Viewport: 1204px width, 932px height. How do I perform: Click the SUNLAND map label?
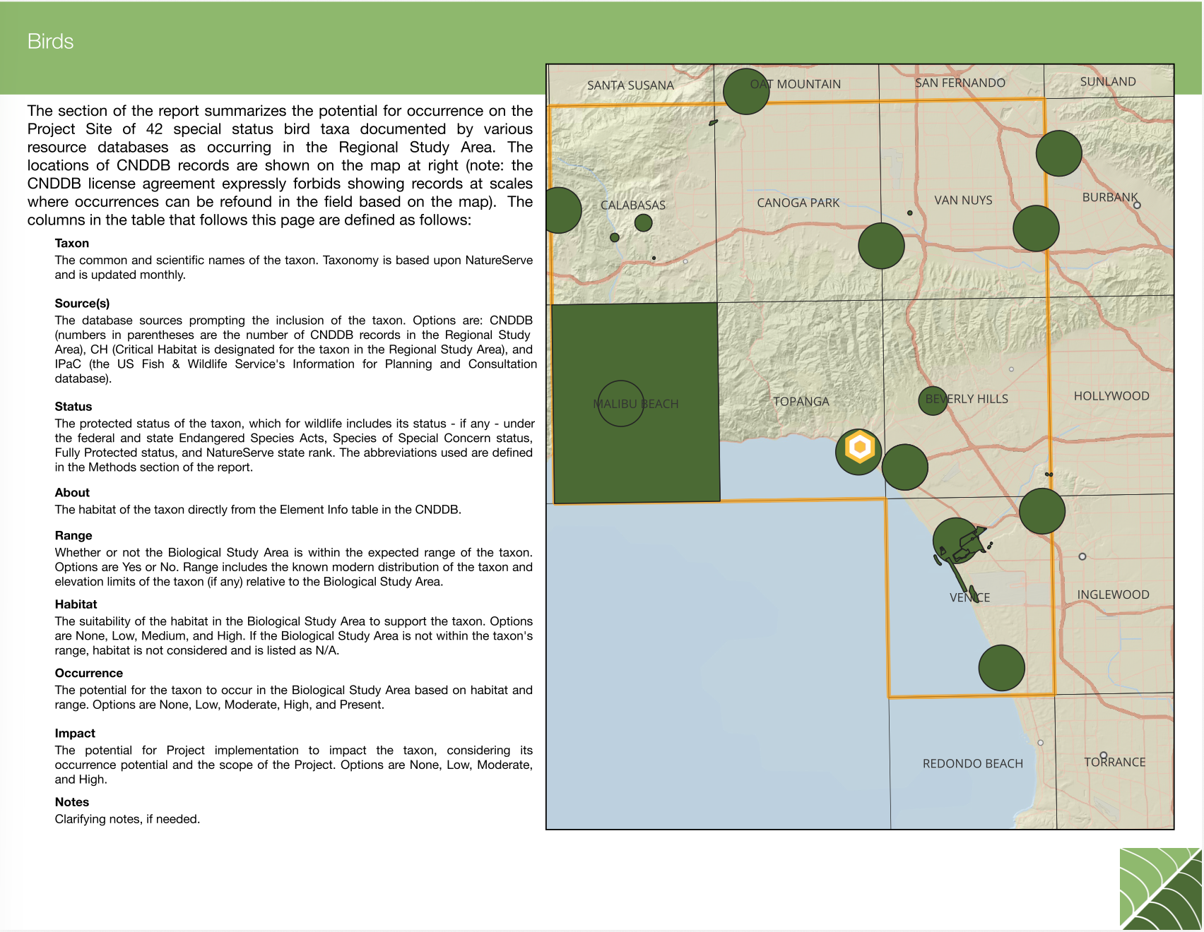pos(1108,82)
